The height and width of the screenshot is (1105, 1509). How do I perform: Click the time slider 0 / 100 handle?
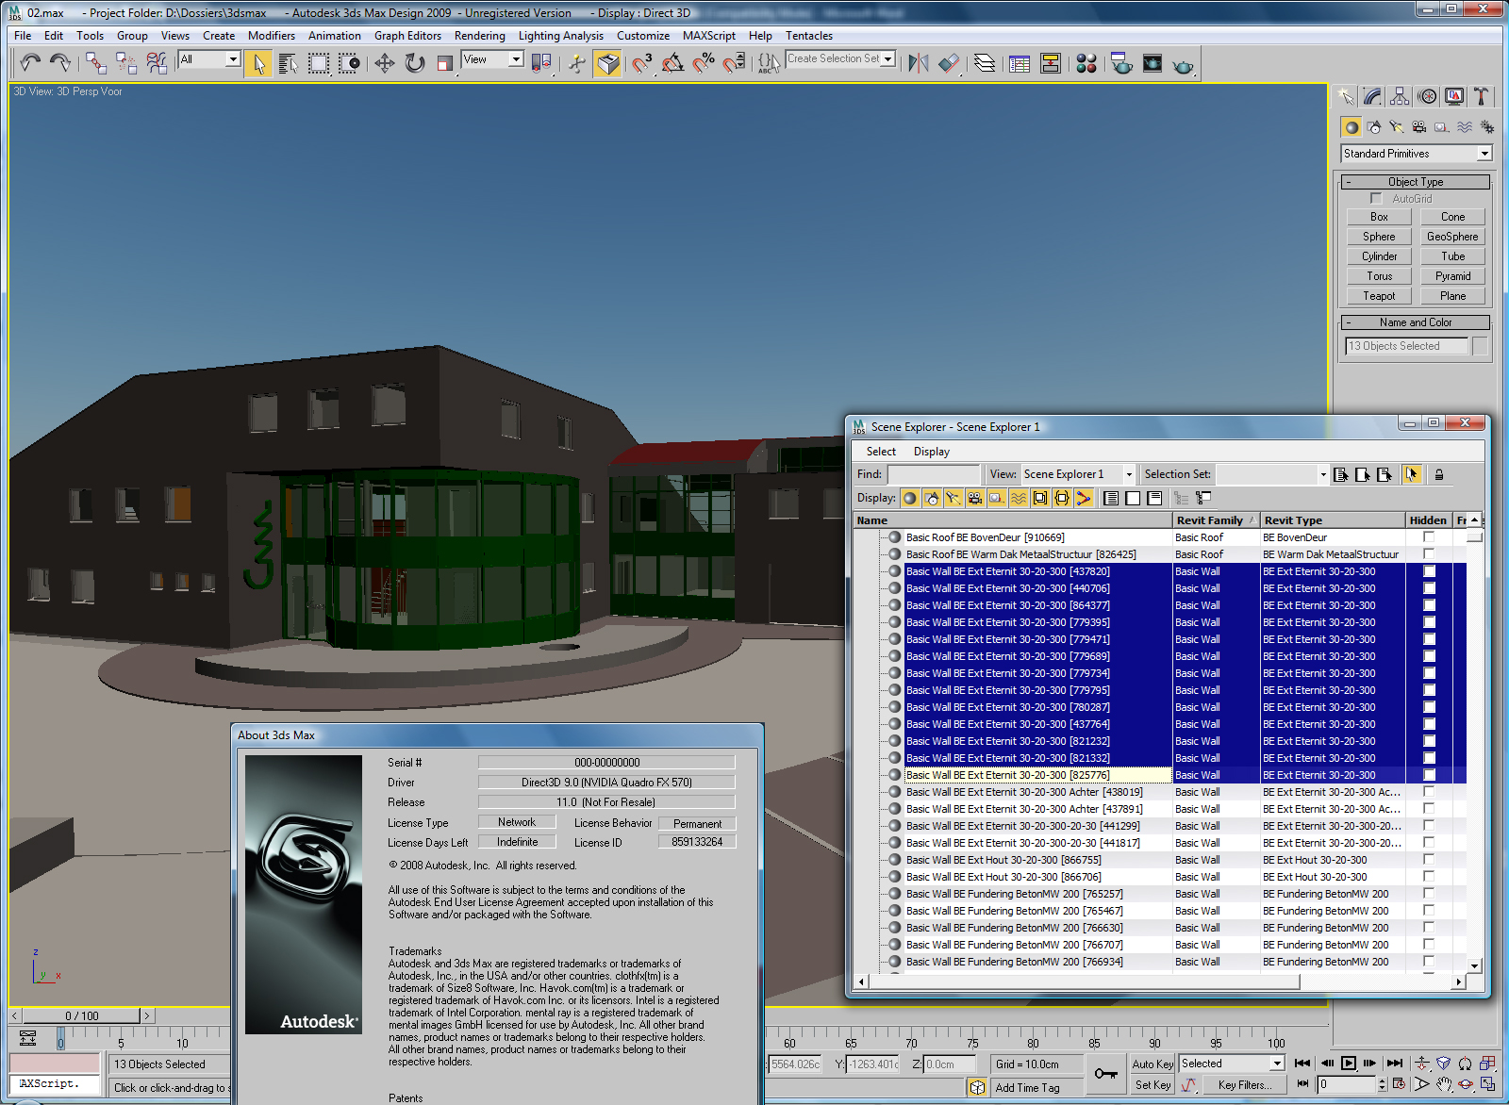81,1015
